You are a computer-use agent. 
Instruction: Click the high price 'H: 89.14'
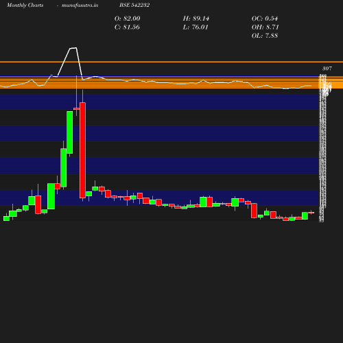tap(196, 19)
